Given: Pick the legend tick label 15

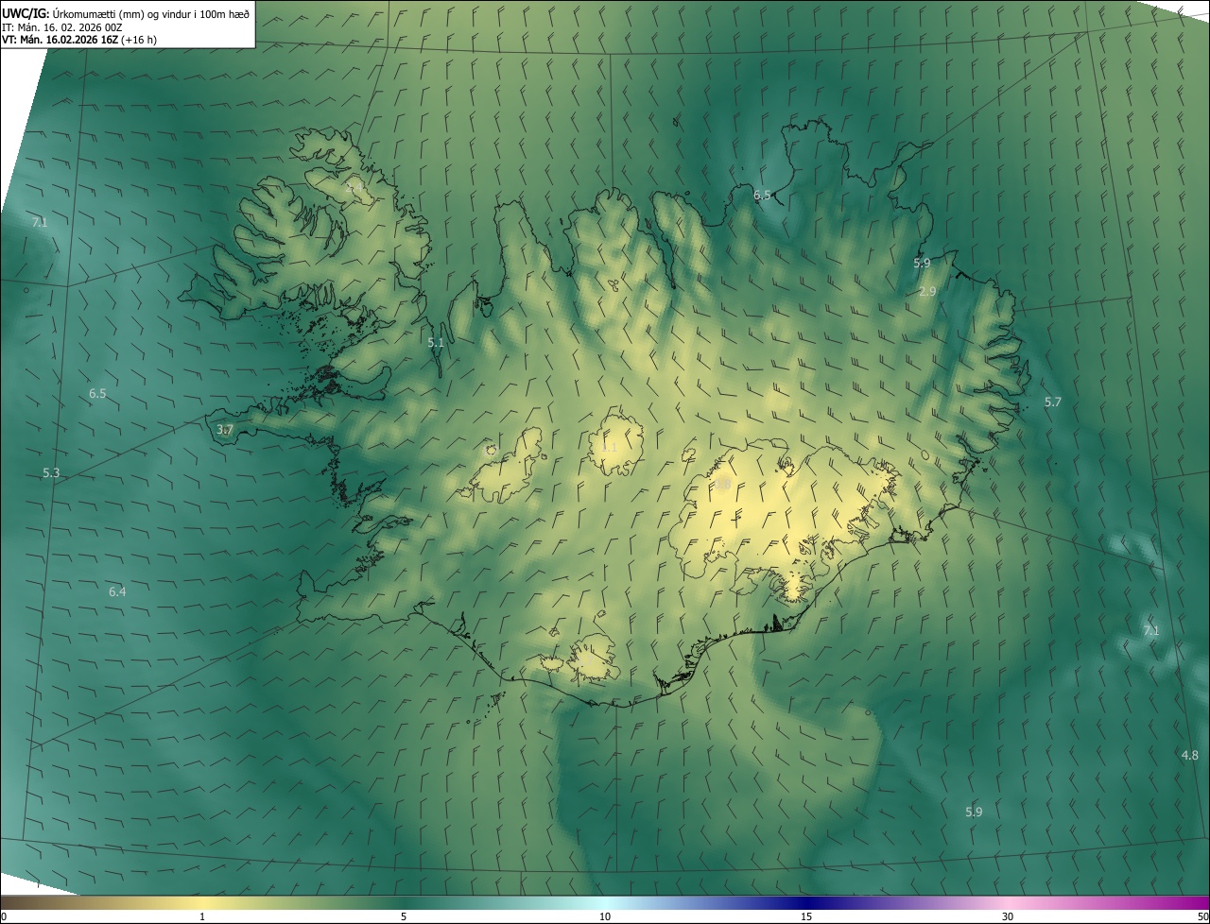Looking at the screenshot, I should click(x=806, y=916).
